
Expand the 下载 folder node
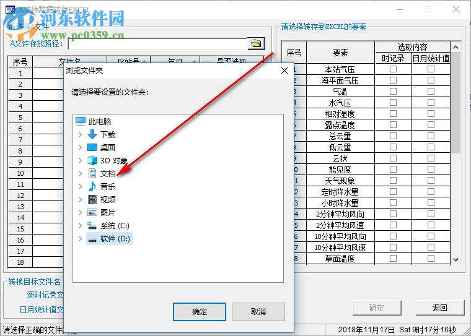coord(80,134)
